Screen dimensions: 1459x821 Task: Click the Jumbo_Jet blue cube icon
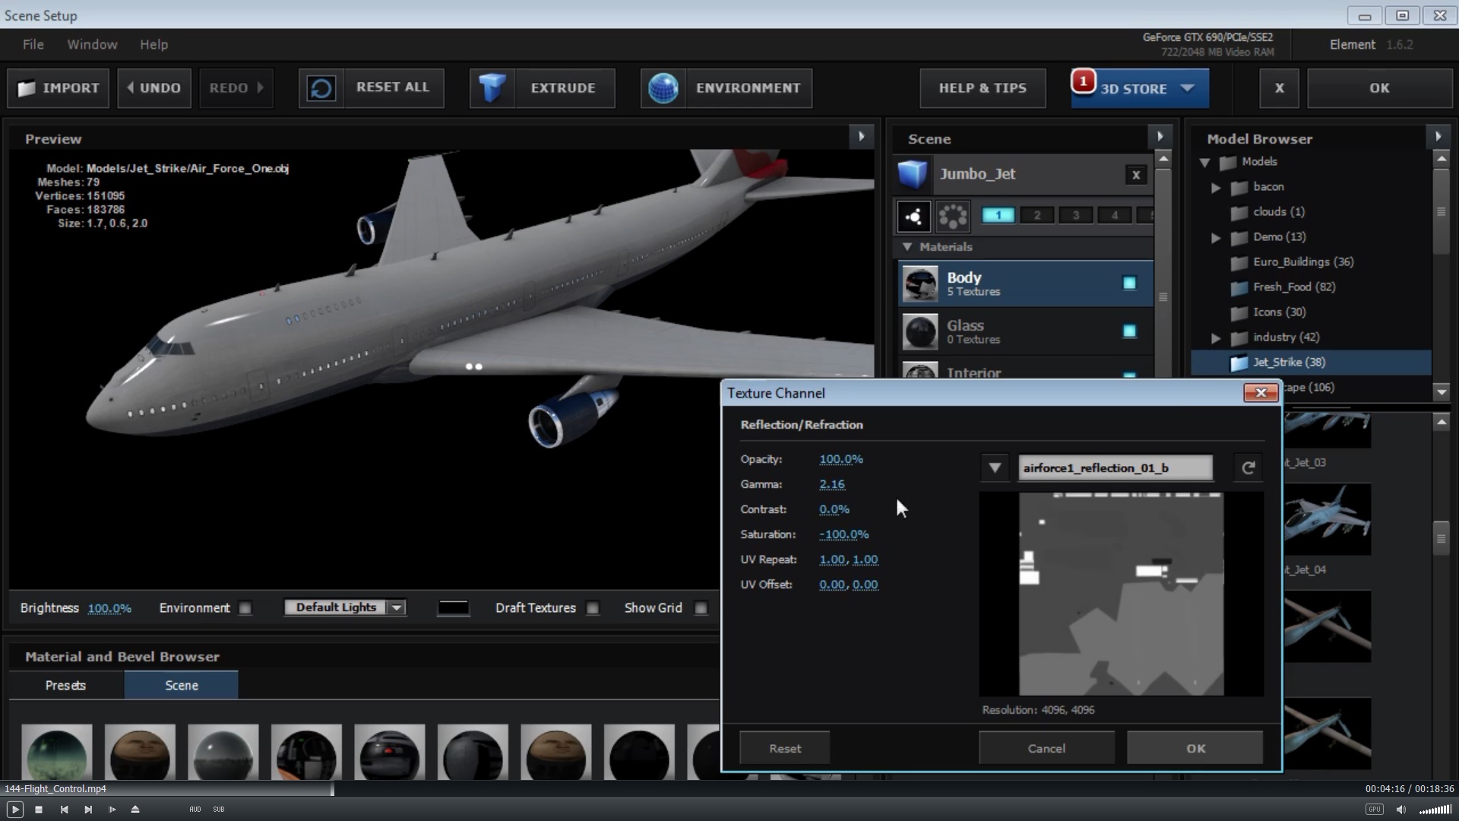point(912,174)
